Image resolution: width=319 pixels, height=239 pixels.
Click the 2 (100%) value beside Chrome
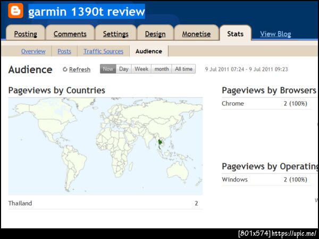[296, 103]
